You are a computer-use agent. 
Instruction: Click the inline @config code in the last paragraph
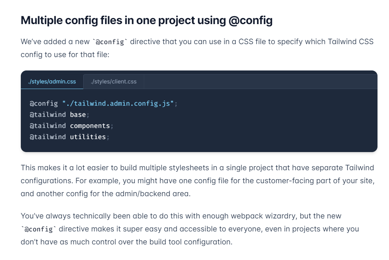(39, 229)
